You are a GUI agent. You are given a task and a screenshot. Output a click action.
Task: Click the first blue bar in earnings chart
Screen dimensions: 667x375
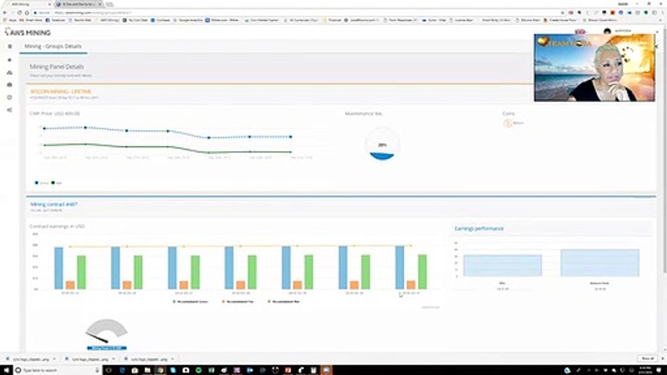(58, 268)
